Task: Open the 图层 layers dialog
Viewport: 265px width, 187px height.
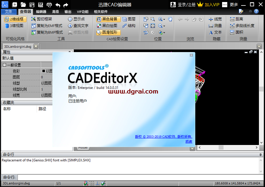Action: click(x=129, y=19)
